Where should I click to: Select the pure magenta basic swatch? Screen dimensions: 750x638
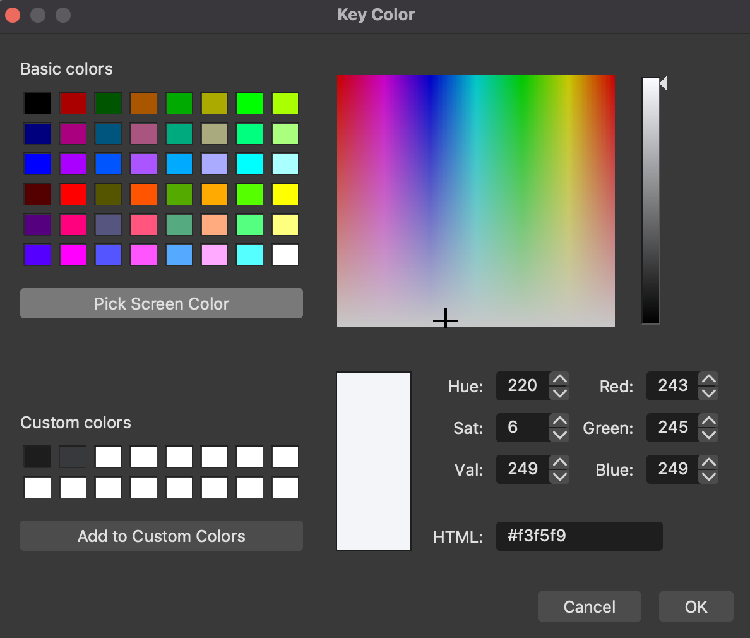coord(73,255)
